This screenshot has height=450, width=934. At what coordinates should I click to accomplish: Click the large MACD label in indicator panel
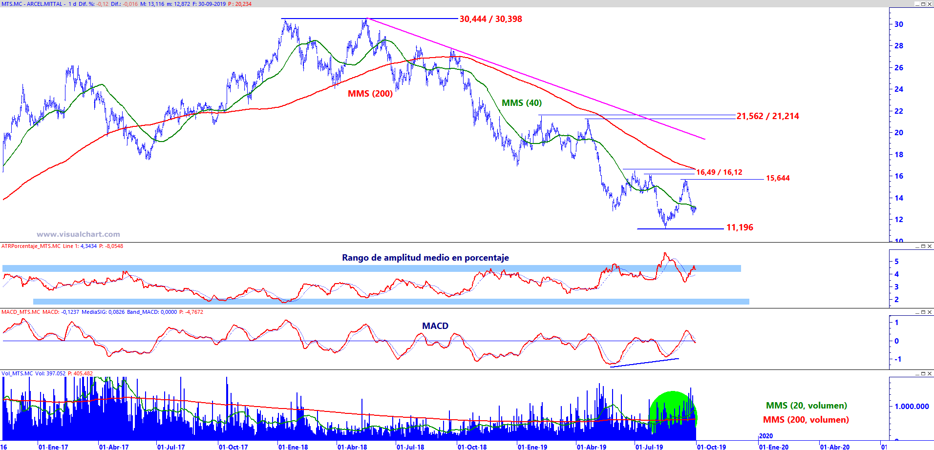click(x=435, y=326)
